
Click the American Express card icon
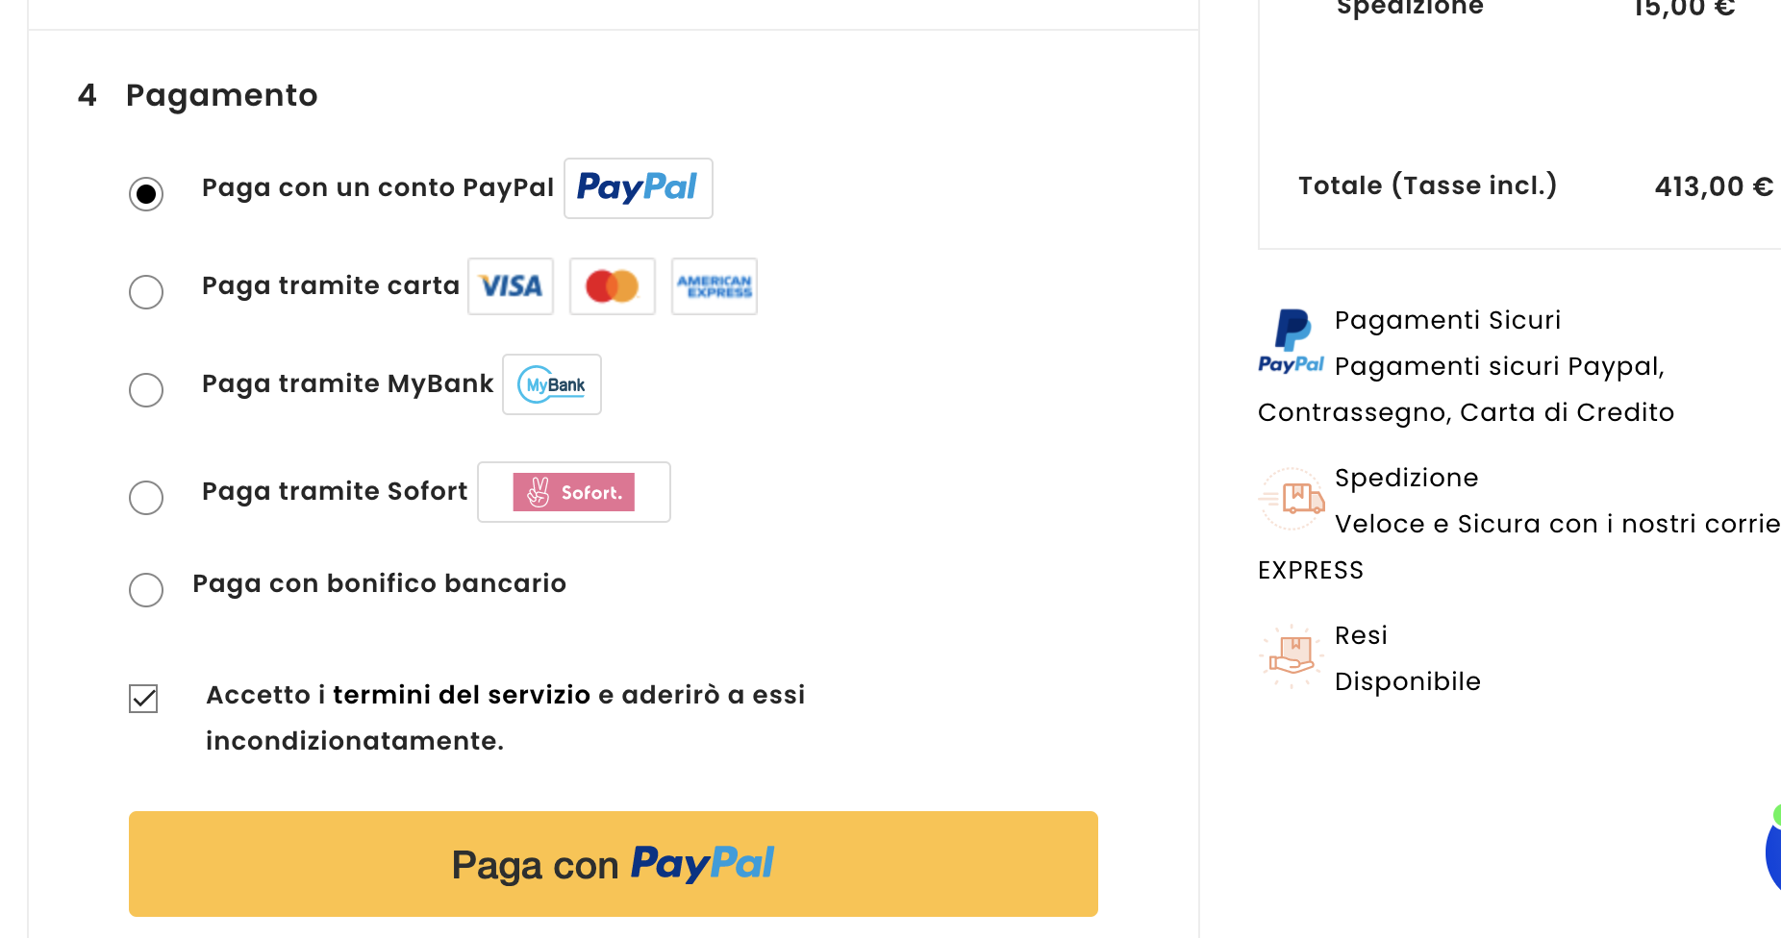point(715,286)
